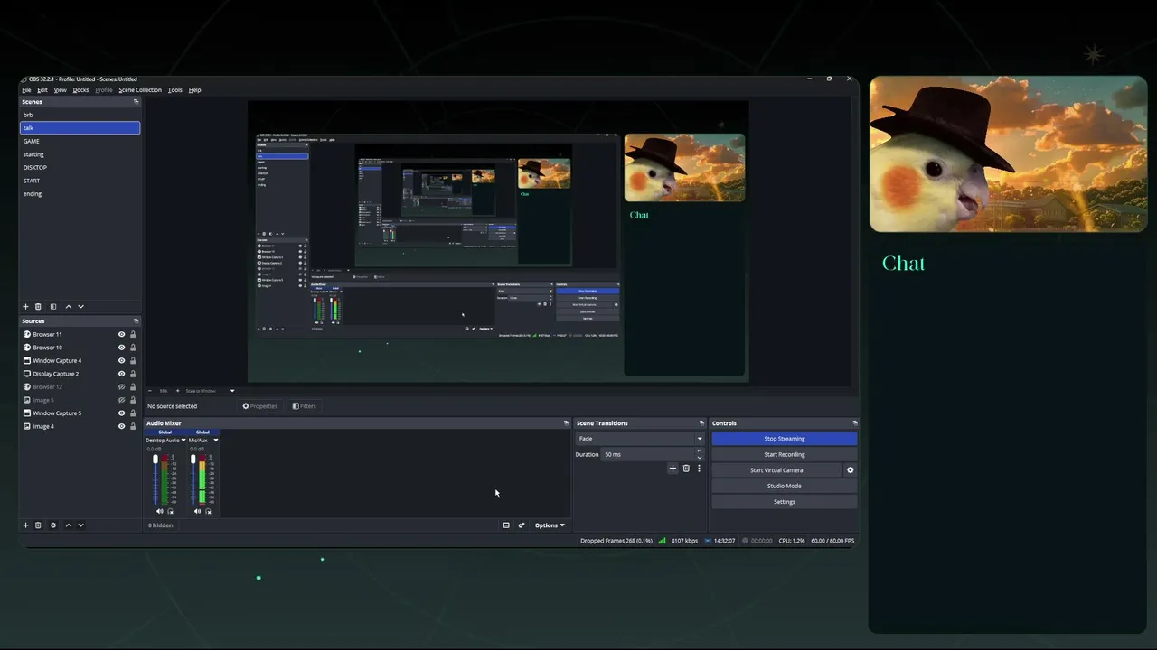
Task: Move selected scene up in list
Action: [x=68, y=307]
